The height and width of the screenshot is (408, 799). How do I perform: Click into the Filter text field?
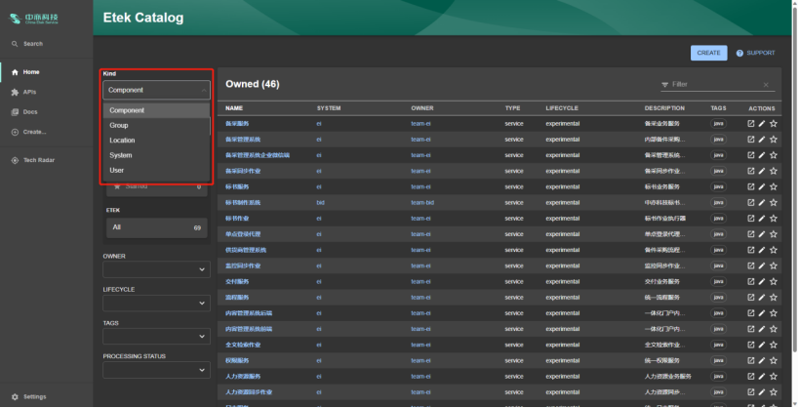coord(712,86)
